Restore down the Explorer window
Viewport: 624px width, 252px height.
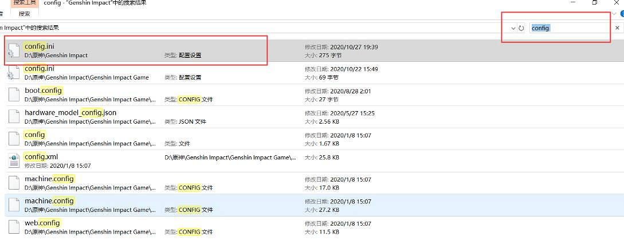594,3
